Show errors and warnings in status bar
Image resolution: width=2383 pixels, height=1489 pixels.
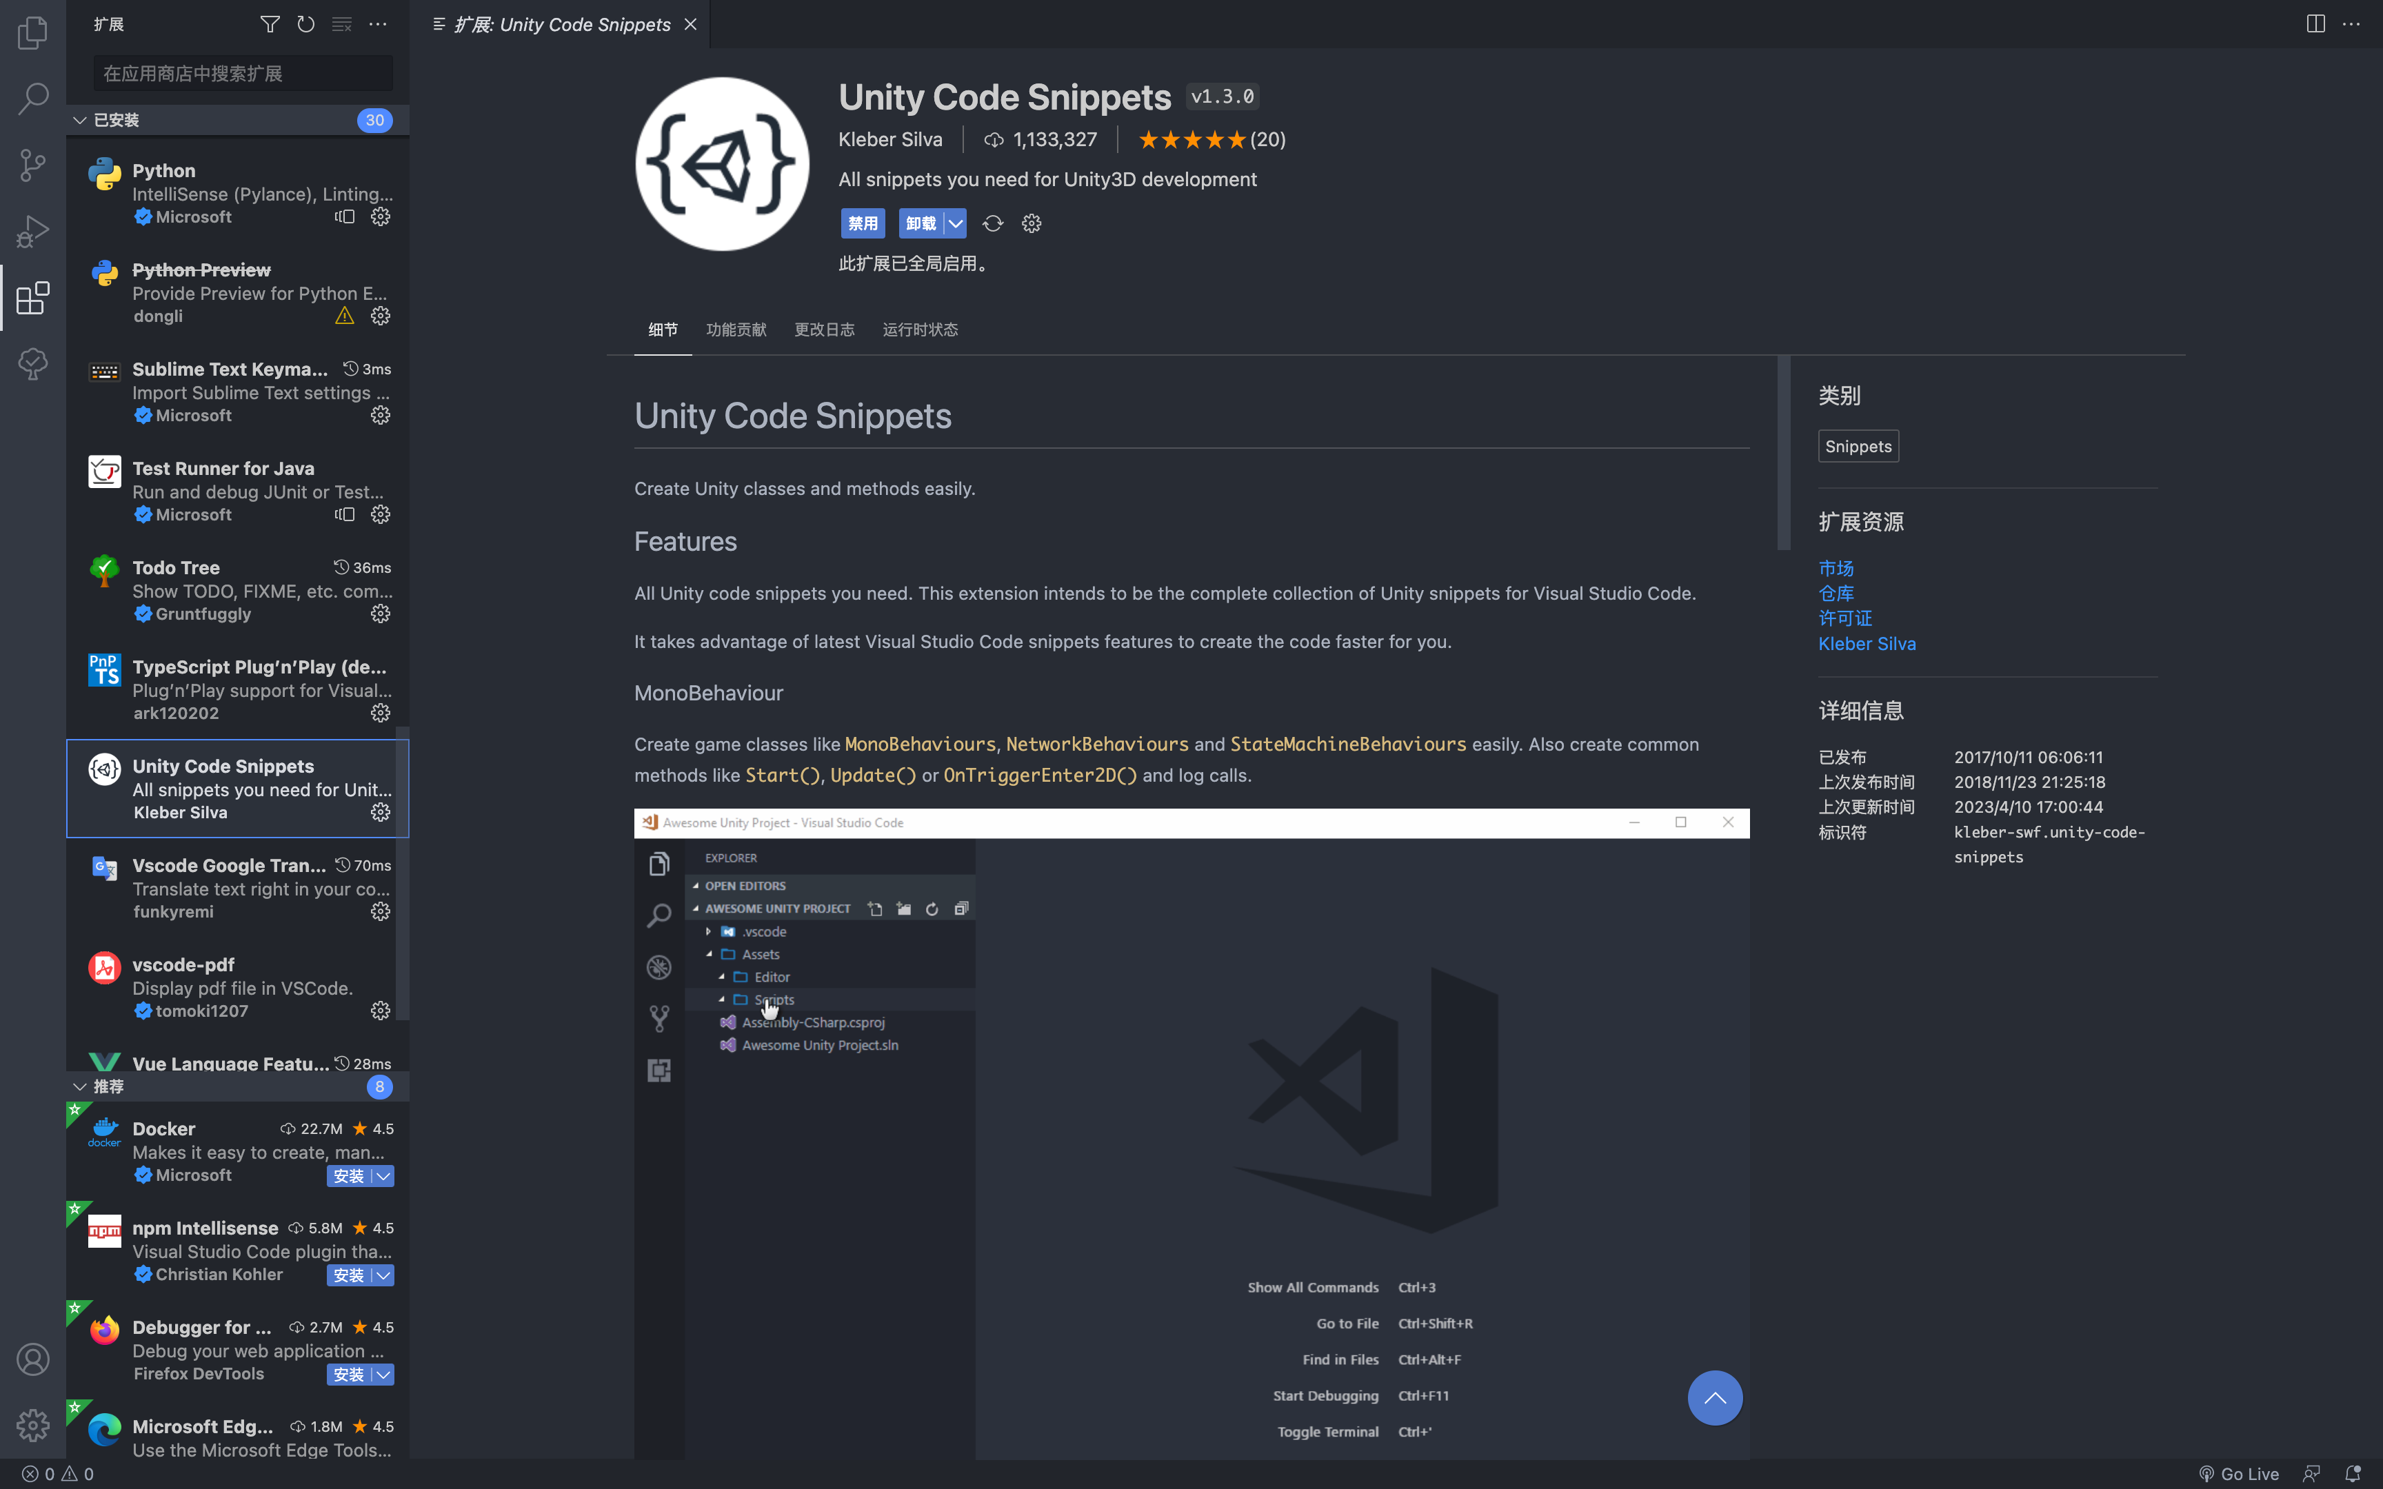click(58, 1473)
